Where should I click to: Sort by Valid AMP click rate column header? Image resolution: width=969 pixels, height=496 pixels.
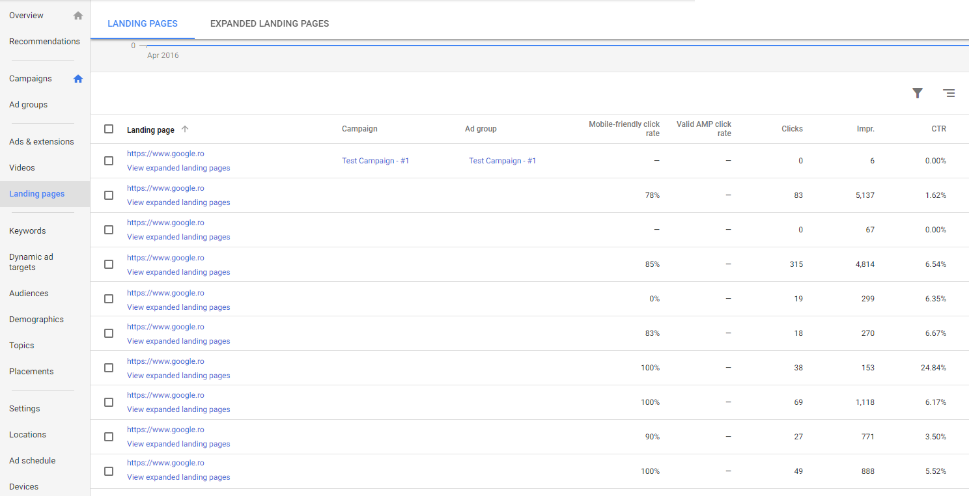pos(704,129)
